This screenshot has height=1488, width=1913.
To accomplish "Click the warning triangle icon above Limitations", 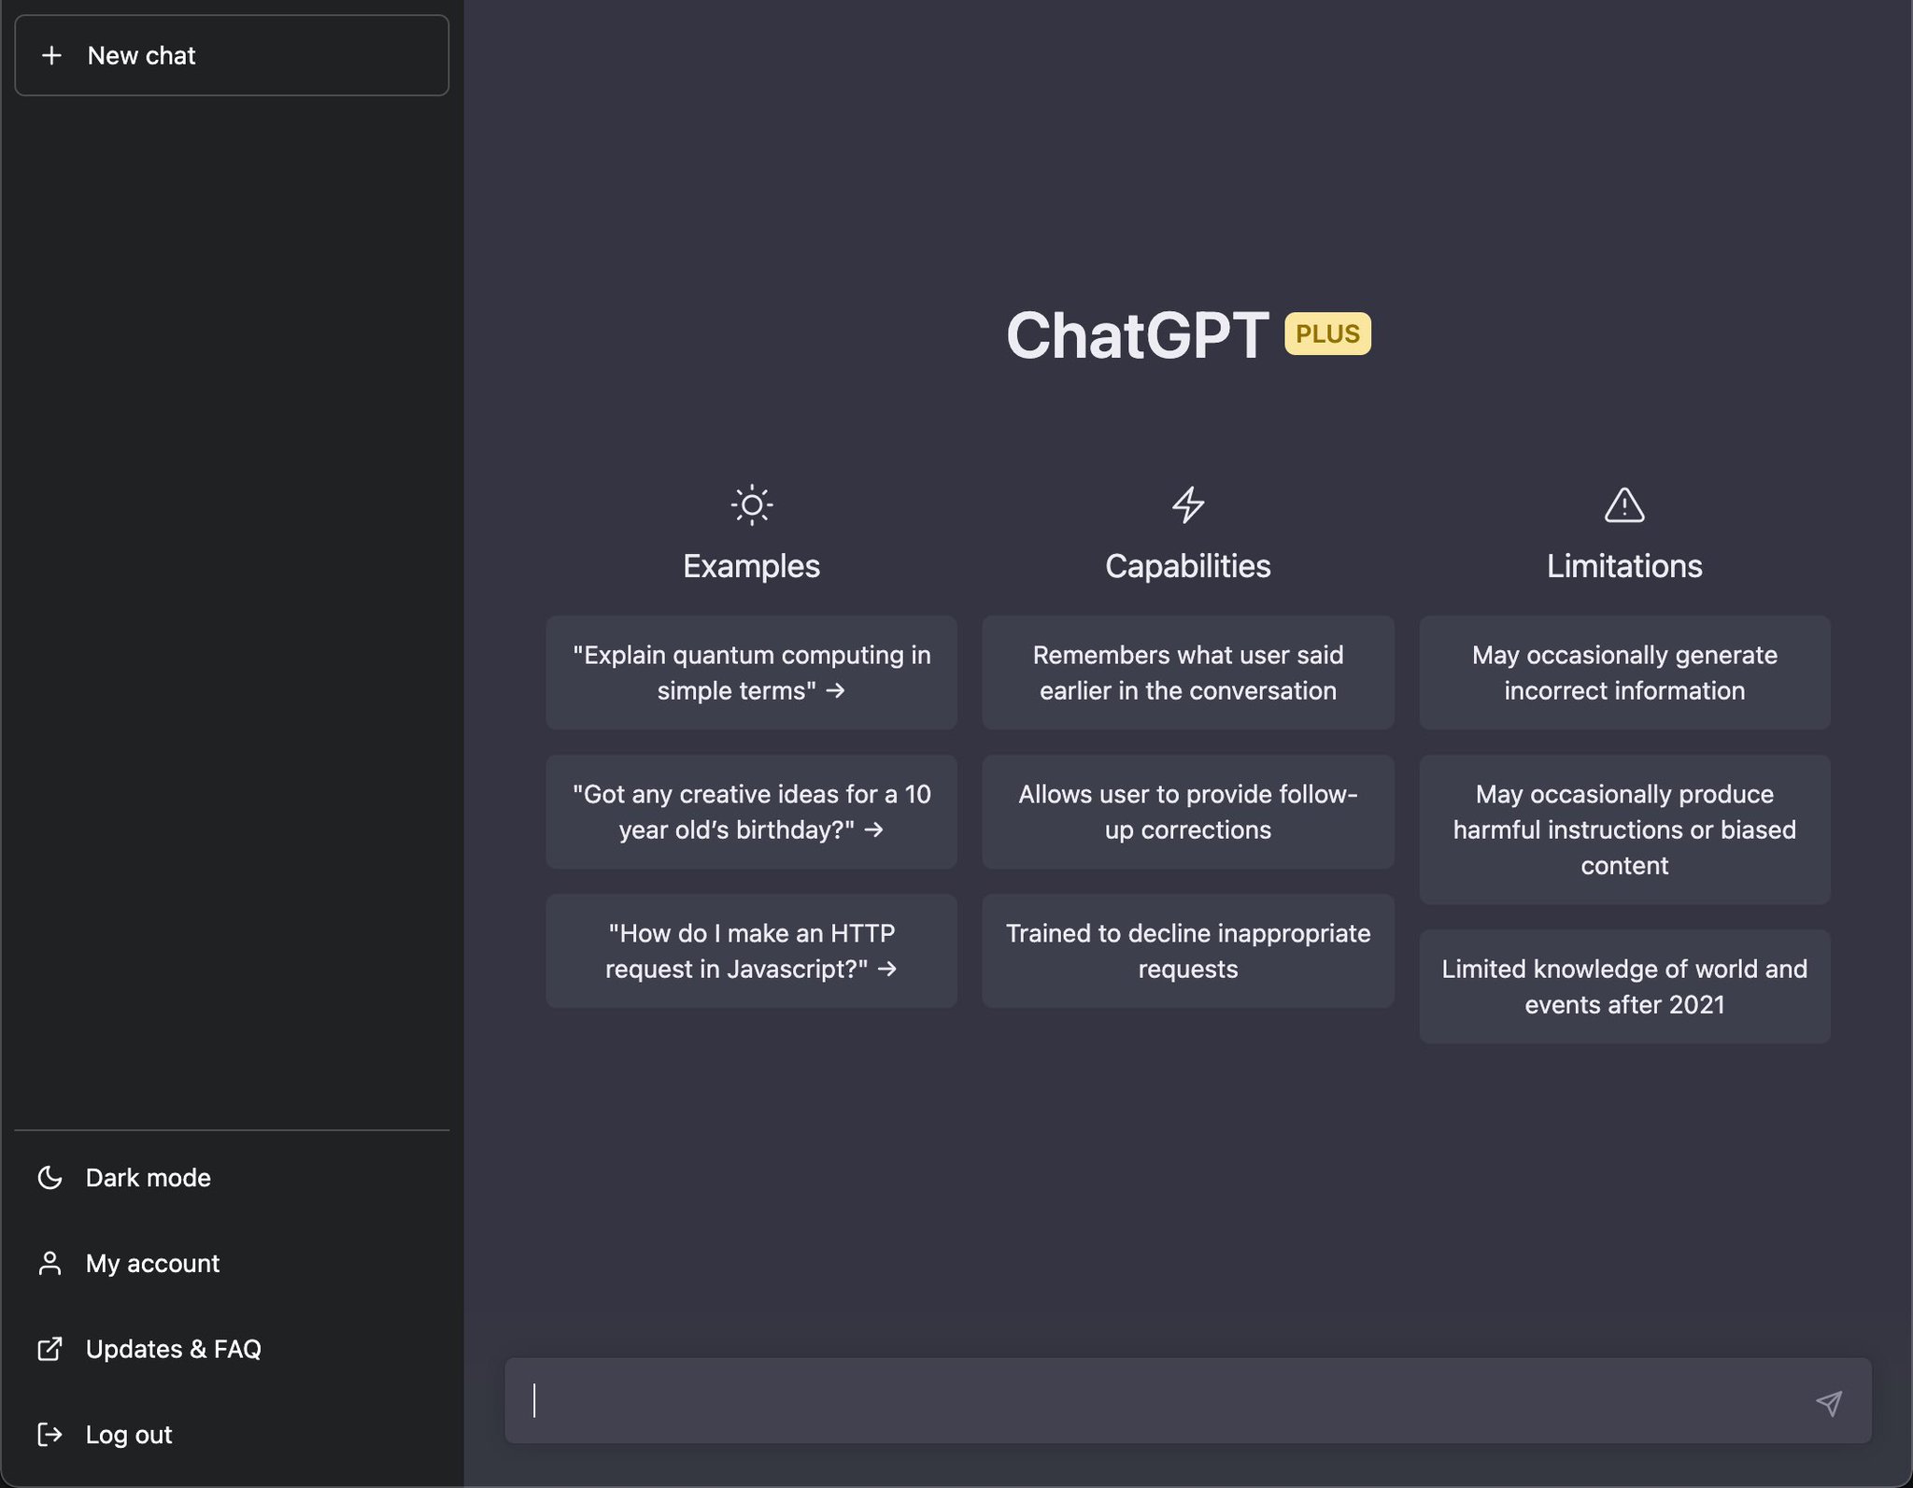I will [x=1623, y=504].
